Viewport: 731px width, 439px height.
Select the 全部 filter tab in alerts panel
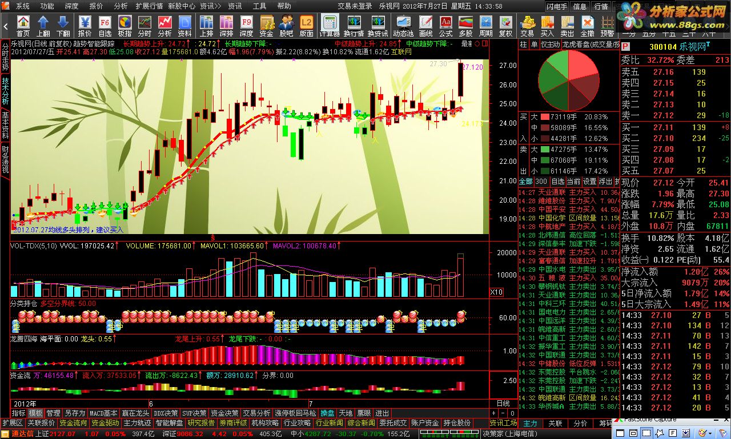point(525,182)
